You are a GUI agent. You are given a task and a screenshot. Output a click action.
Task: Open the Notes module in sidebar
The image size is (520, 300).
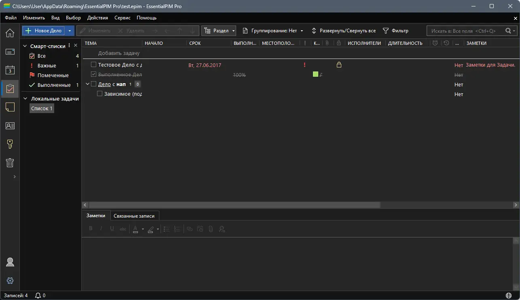(x=10, y=107)
